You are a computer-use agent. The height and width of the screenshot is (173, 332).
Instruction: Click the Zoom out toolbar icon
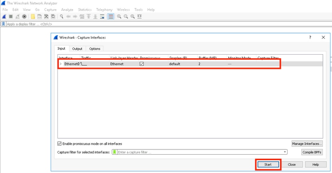(126, 16)
